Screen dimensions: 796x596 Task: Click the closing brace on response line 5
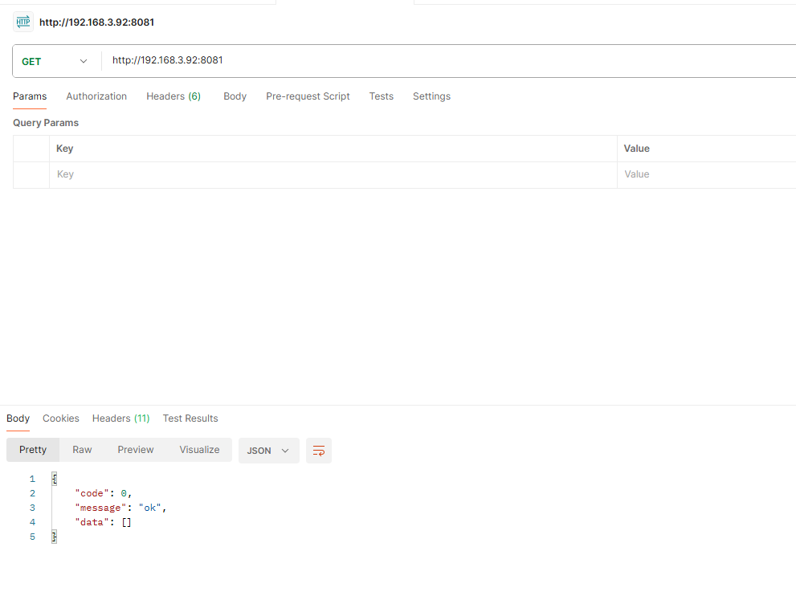point(55,537)
